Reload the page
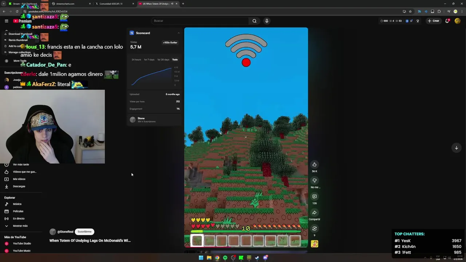This screenshot has height=262, width=466. tap(17, 11)
